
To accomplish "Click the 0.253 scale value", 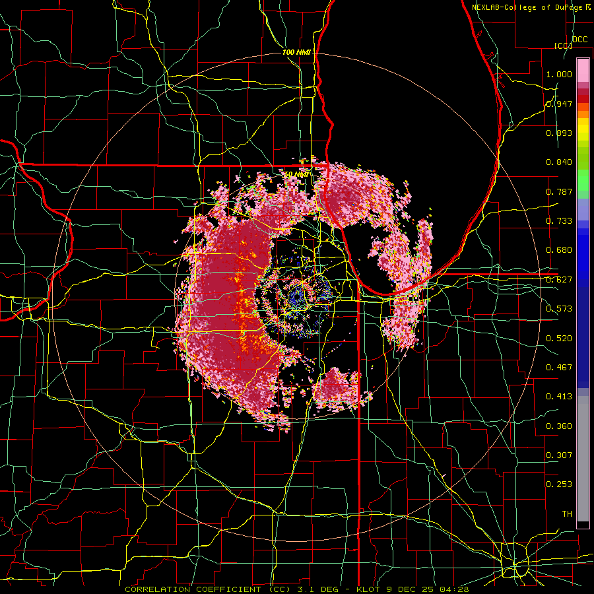I will pos(559,484).
